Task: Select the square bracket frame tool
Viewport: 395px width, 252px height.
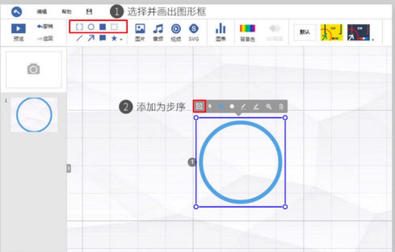Action: [x=79, y=27]
